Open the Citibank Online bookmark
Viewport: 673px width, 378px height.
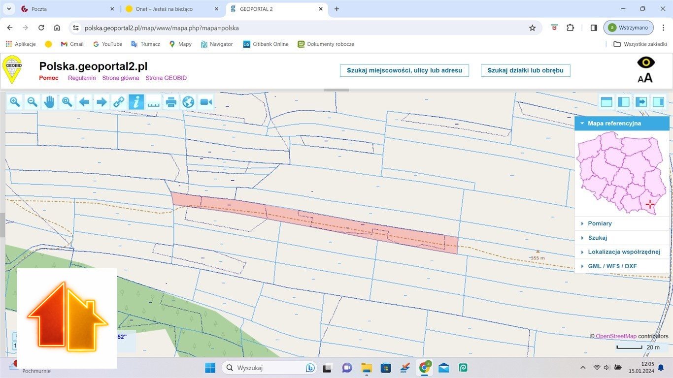[x=266, y=44]
